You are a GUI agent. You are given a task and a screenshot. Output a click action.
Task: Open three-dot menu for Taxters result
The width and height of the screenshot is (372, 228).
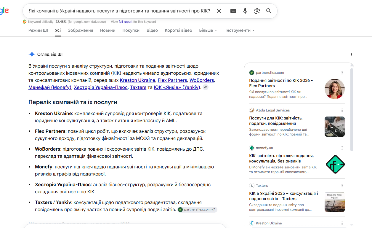(342, 186)
